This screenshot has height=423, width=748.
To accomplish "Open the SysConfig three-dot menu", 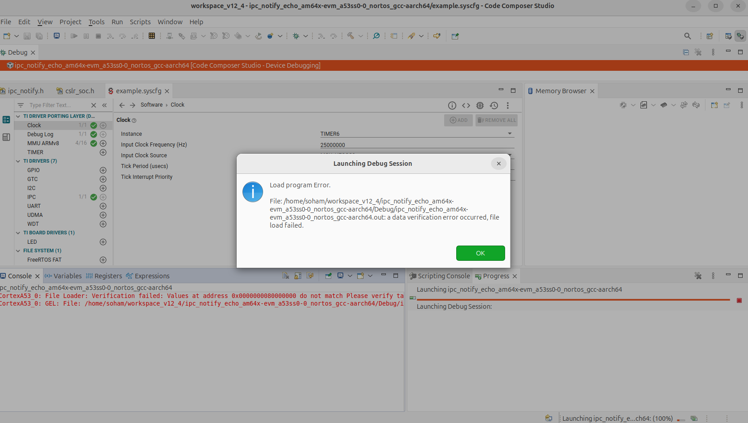I will (508, 105).
